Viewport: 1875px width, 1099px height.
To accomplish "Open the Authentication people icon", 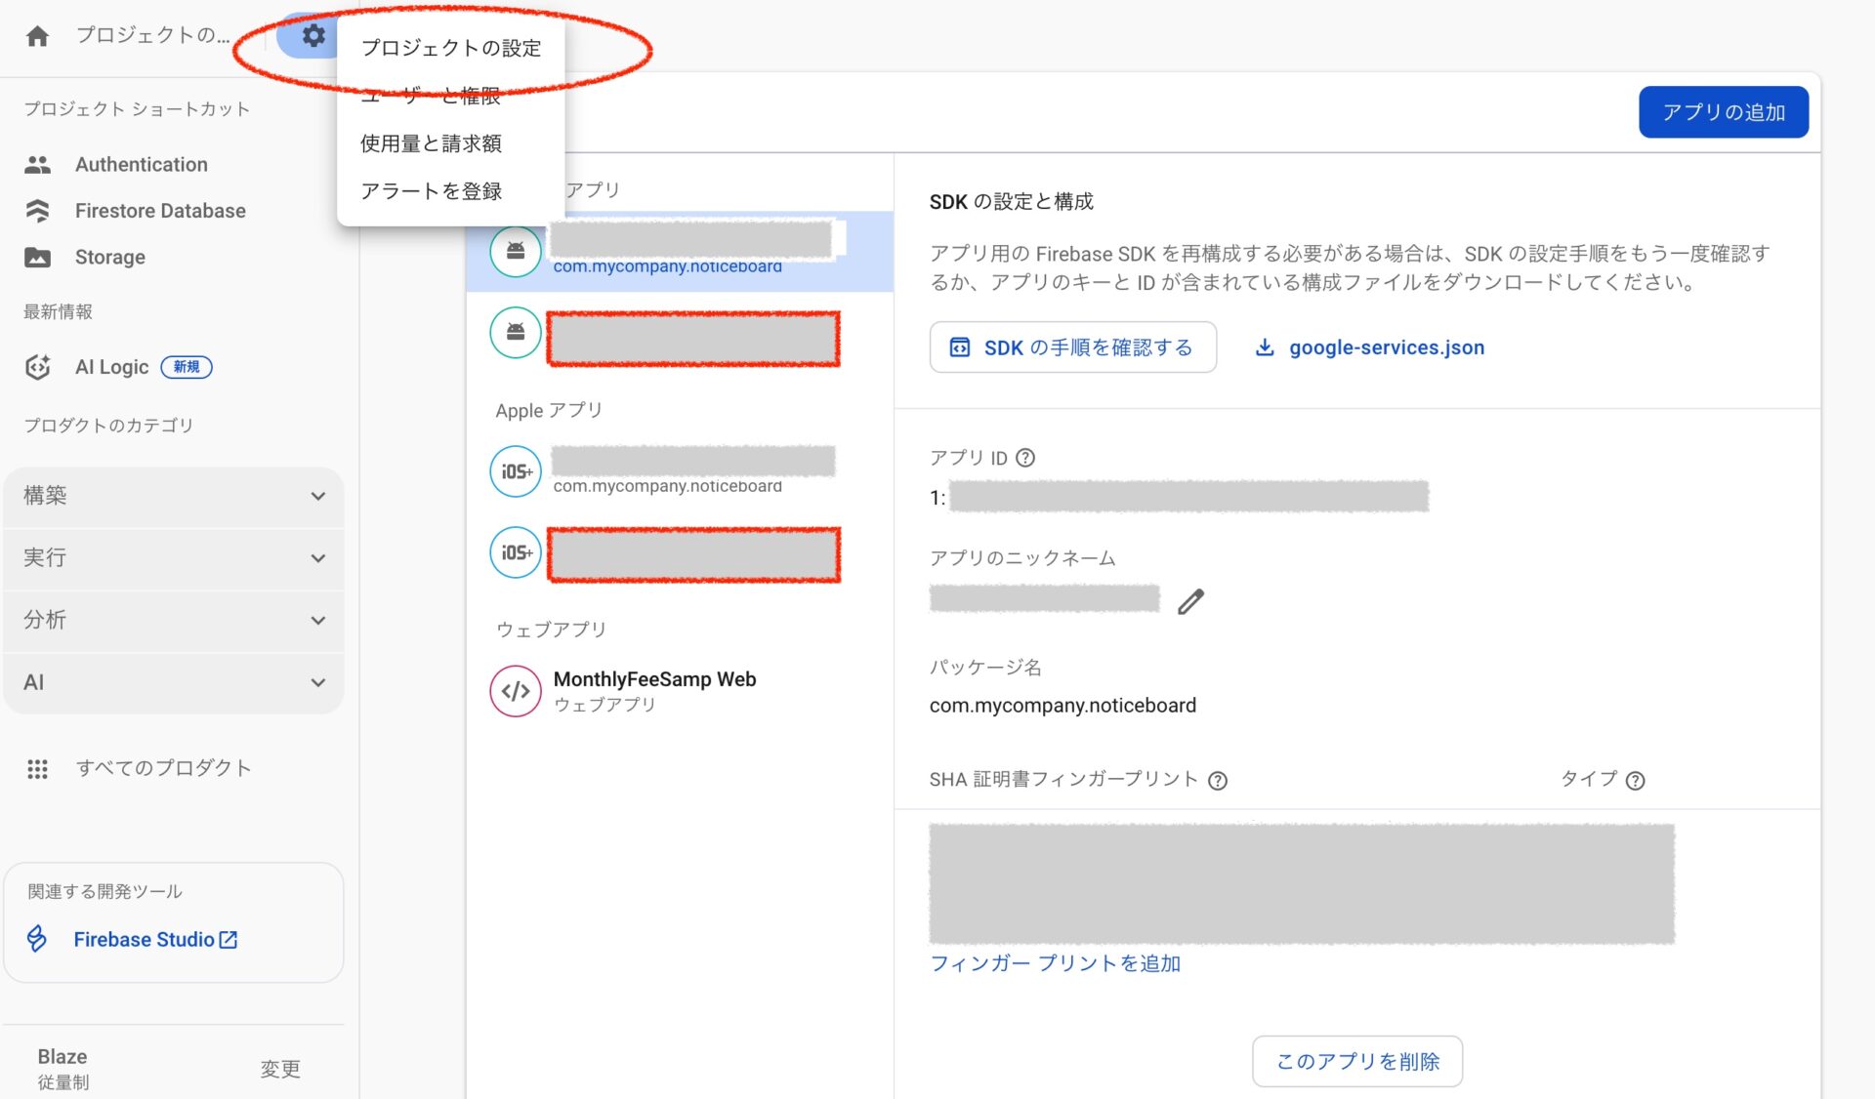I will coord(37,164).
